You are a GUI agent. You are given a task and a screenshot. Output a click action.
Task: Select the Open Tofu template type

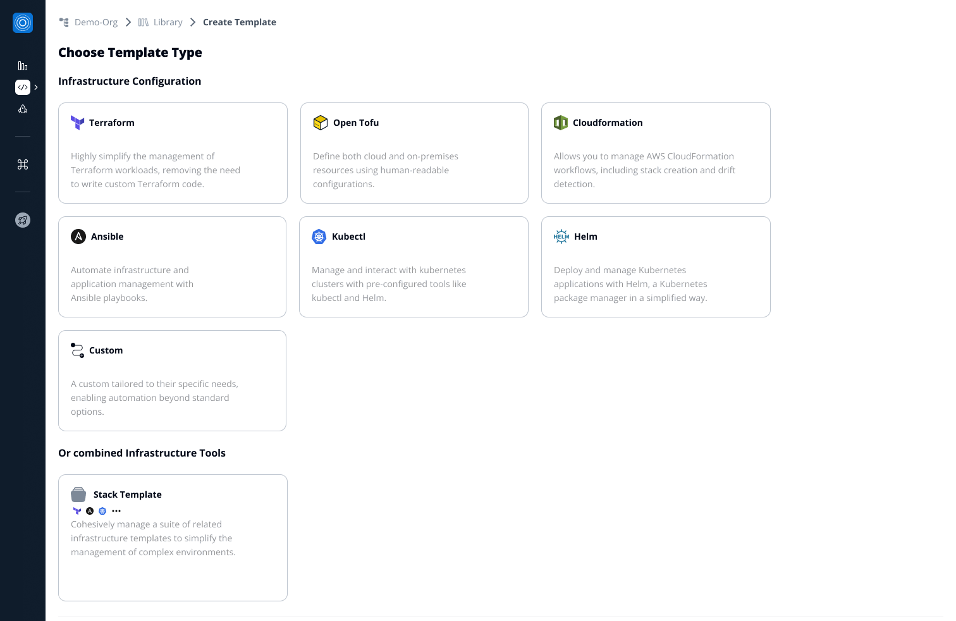point(414,153)
